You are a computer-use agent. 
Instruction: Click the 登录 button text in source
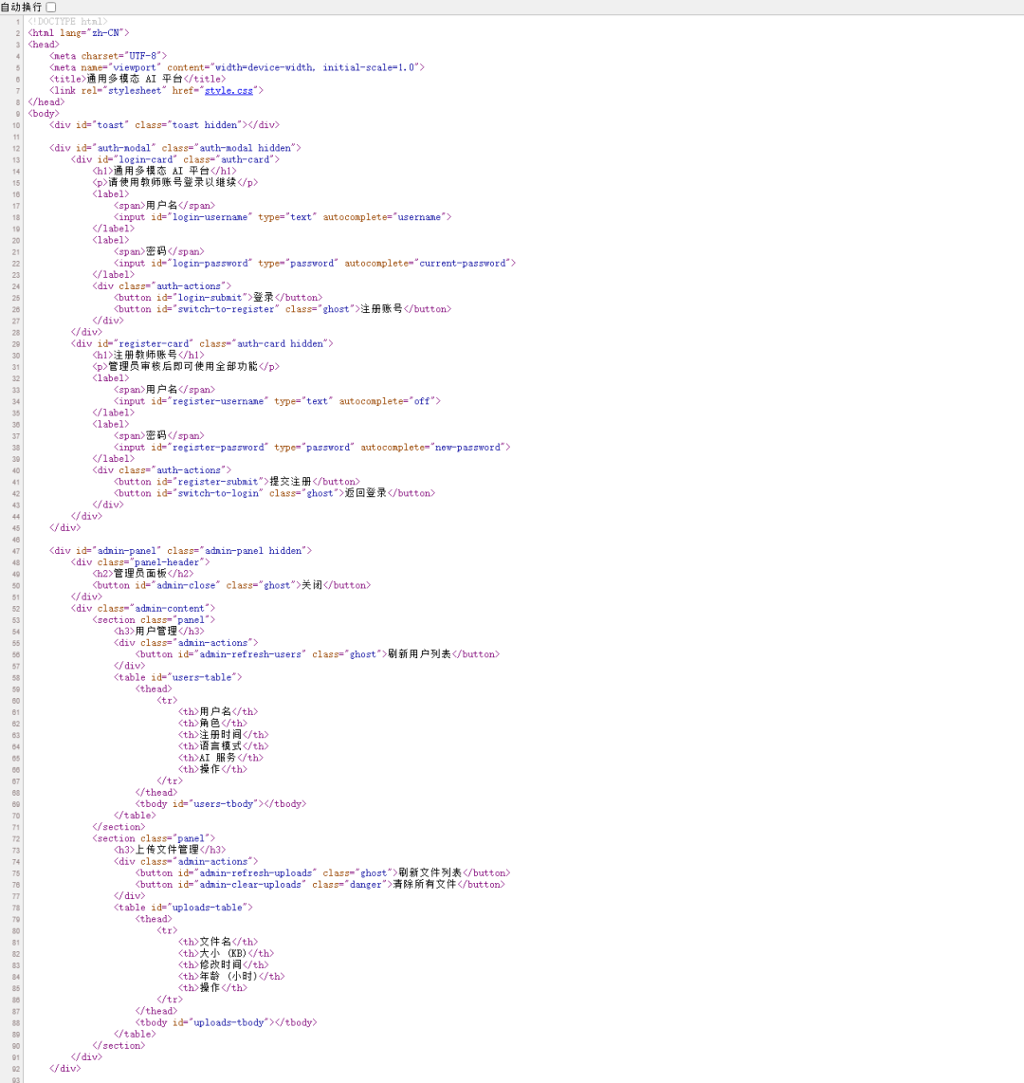coord(263,298)
